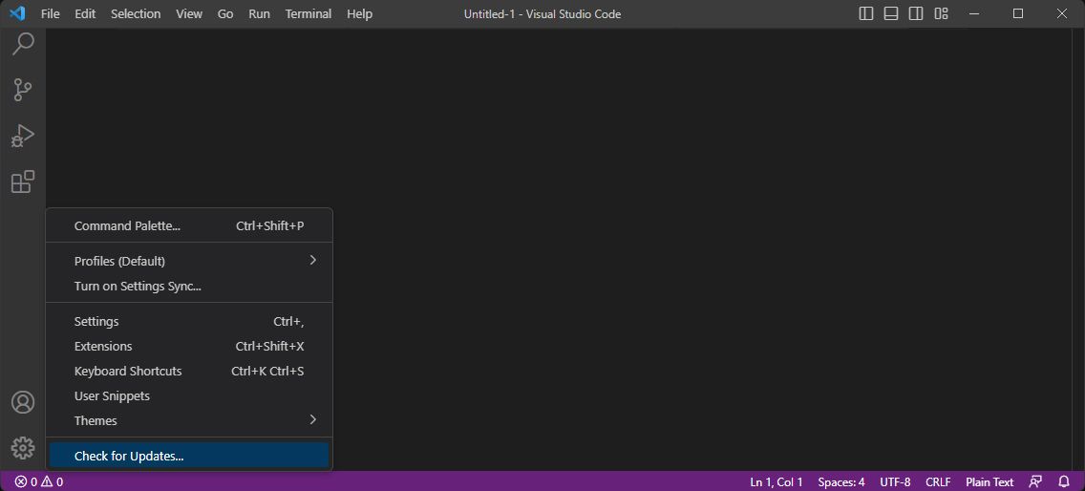Click the feedback icon in status bar
Viewport: 1085px width, 491px height.
[x=1035, y=482]
